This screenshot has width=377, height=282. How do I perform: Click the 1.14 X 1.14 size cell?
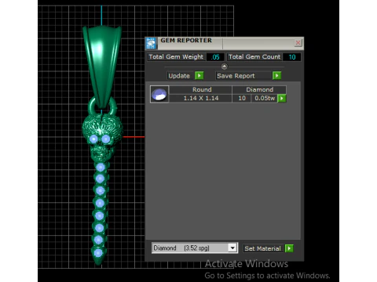201,98
